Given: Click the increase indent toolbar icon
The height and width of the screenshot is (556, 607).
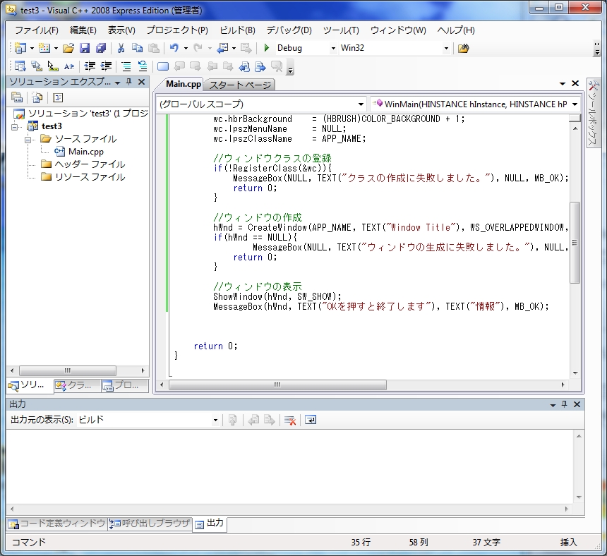Looking at the screenshot, I should pos(107,66).
